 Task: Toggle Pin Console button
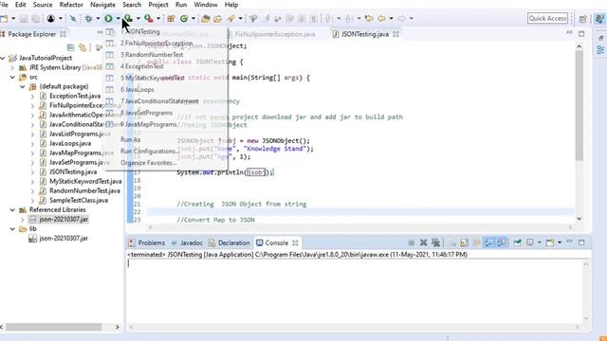517,242
